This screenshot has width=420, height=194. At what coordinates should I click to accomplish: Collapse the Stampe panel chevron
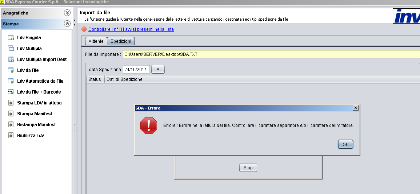click(67, 24)
